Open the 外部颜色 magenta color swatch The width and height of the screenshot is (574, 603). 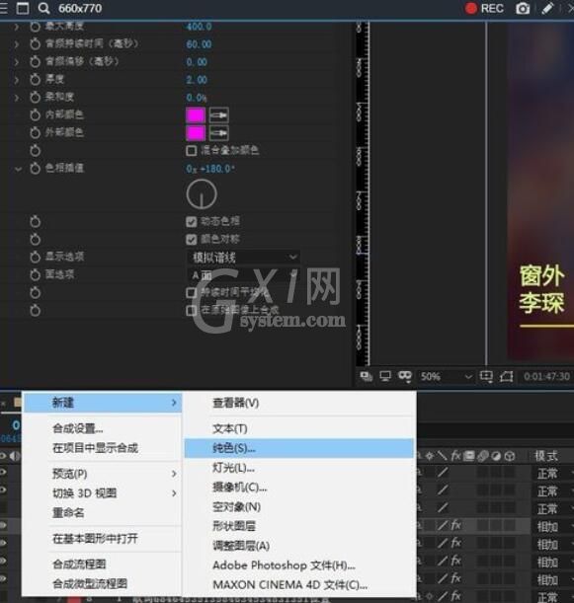point(196,133)
